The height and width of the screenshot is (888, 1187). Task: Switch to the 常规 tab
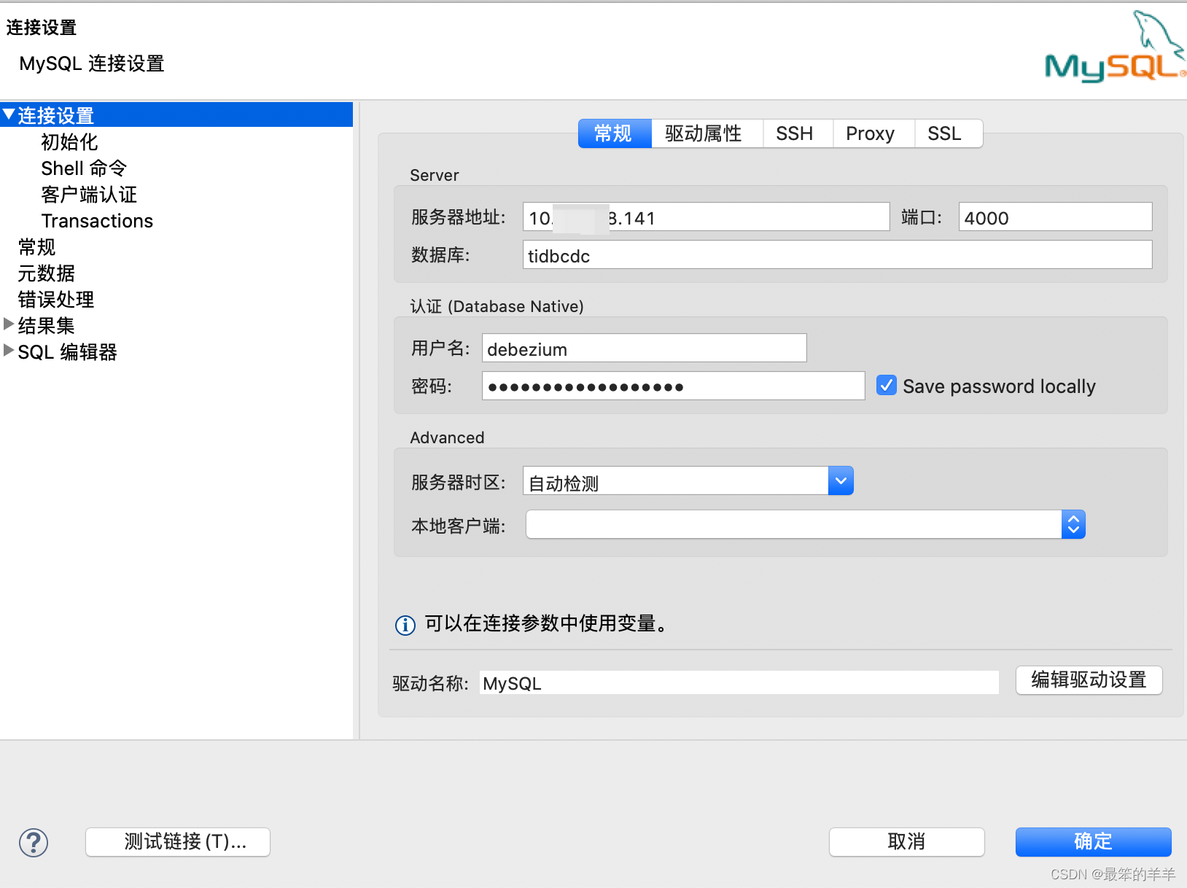click(x=615, y=133)
